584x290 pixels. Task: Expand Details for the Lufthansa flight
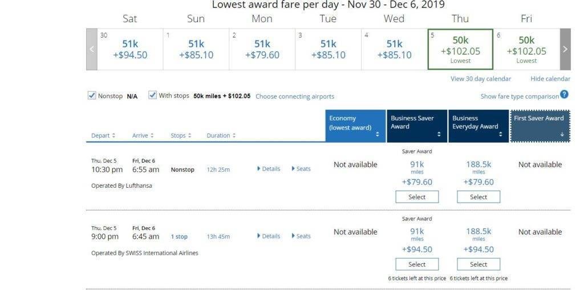pyautogui.click(x=269, y=169)
